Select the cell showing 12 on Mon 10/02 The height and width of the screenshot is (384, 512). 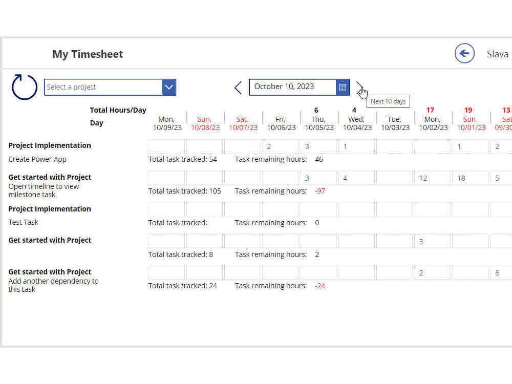coord(432,178)
